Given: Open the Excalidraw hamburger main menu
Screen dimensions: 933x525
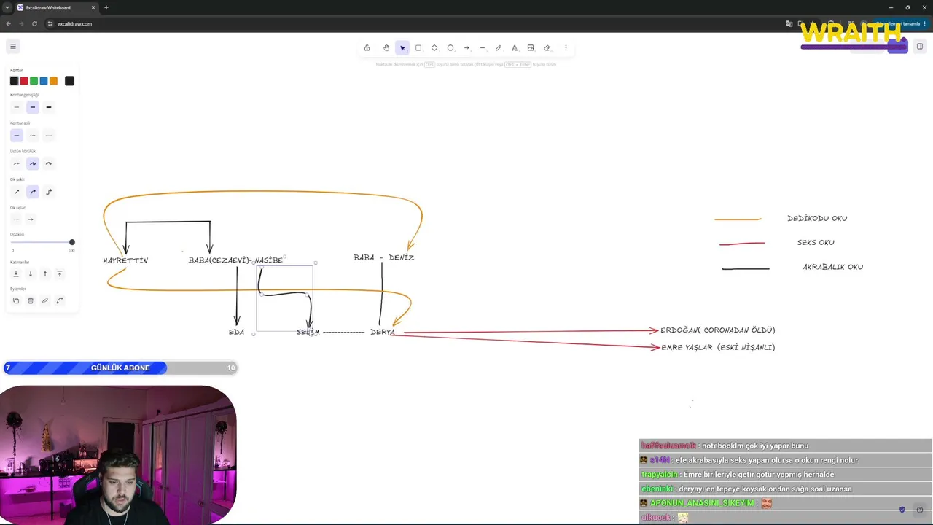Looking at the screenshot, I should pyautogui.click(x=12, y=46).
